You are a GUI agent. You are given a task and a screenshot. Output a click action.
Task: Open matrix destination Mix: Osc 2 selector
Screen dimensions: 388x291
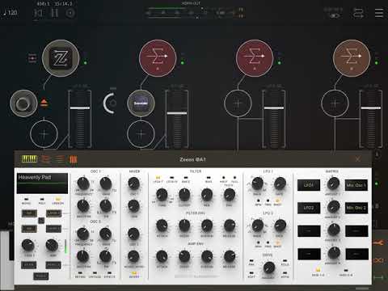click(x=356, y=208)
